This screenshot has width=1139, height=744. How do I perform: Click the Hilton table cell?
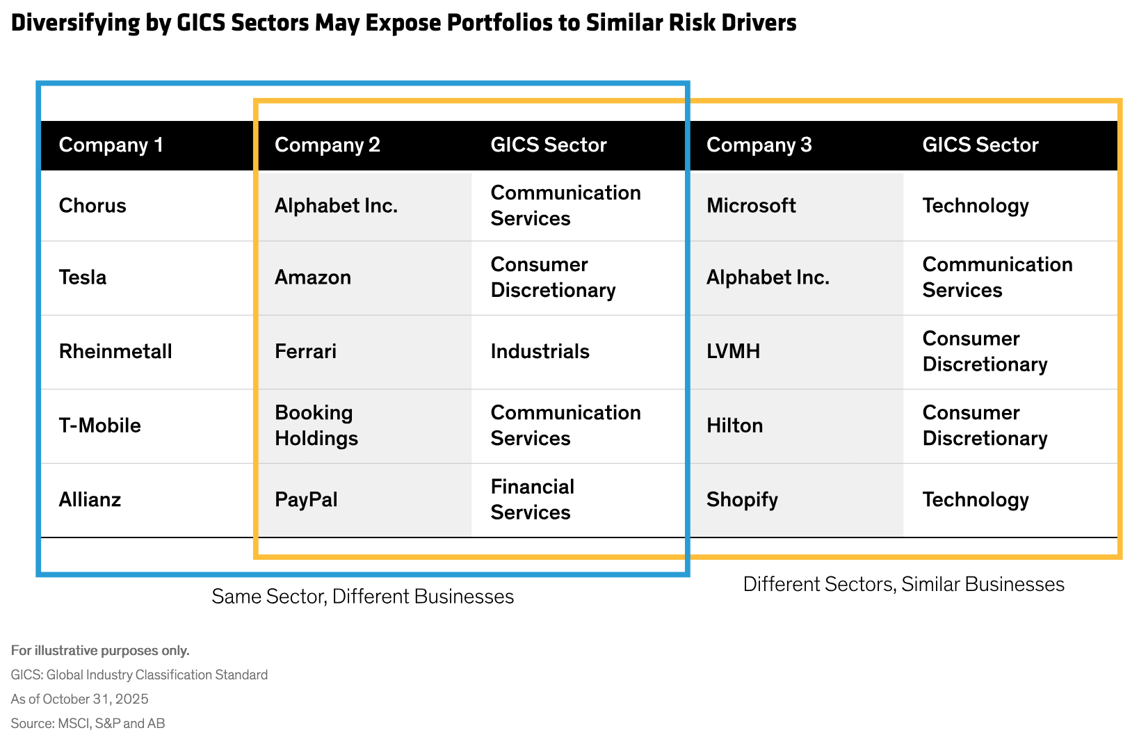click(x=735, y=426)
